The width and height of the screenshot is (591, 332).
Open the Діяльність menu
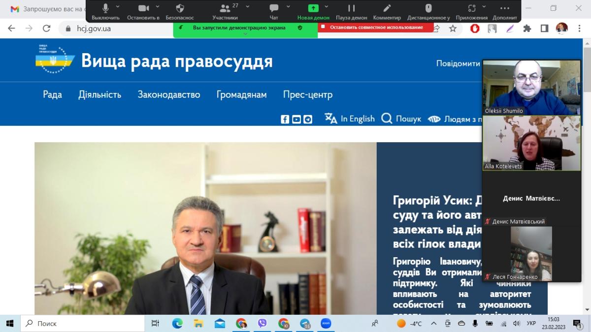pyautogui.click(x=99, y=94)
